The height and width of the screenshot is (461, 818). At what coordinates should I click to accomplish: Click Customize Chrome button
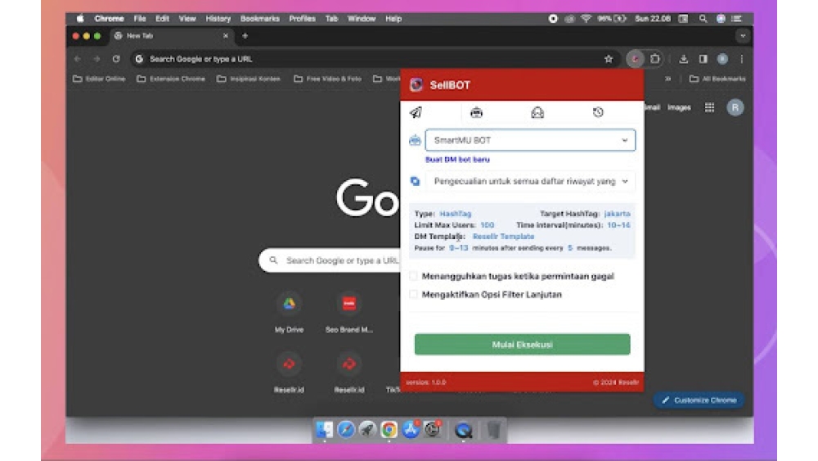pos(699,400)
